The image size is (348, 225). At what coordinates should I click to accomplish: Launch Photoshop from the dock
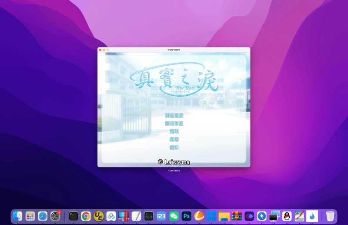187,216
